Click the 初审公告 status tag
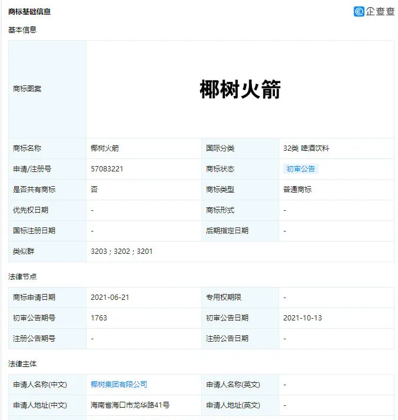The width and height of the screenshot is (398, 420). 301,169
